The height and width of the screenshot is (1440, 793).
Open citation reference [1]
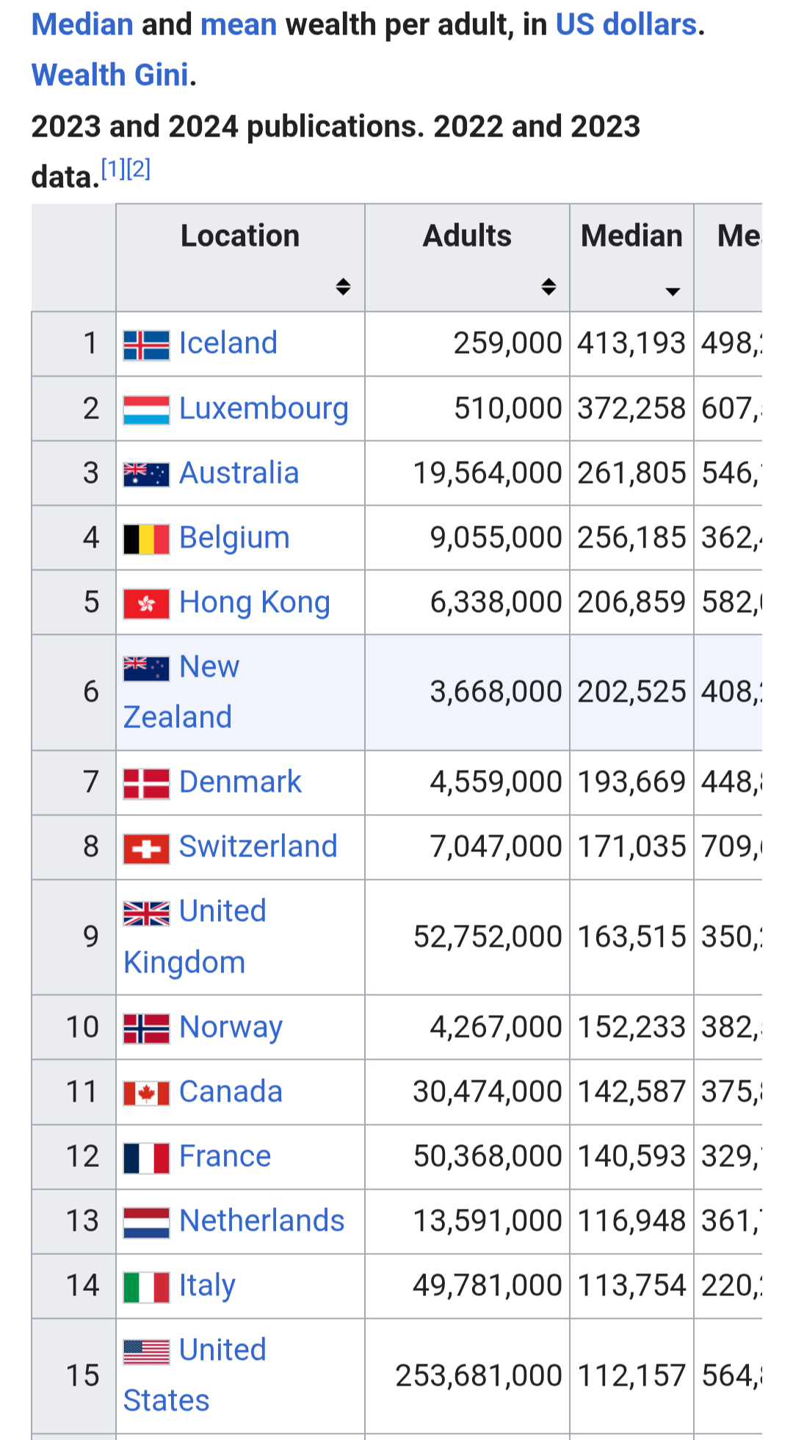coord(112,170)
